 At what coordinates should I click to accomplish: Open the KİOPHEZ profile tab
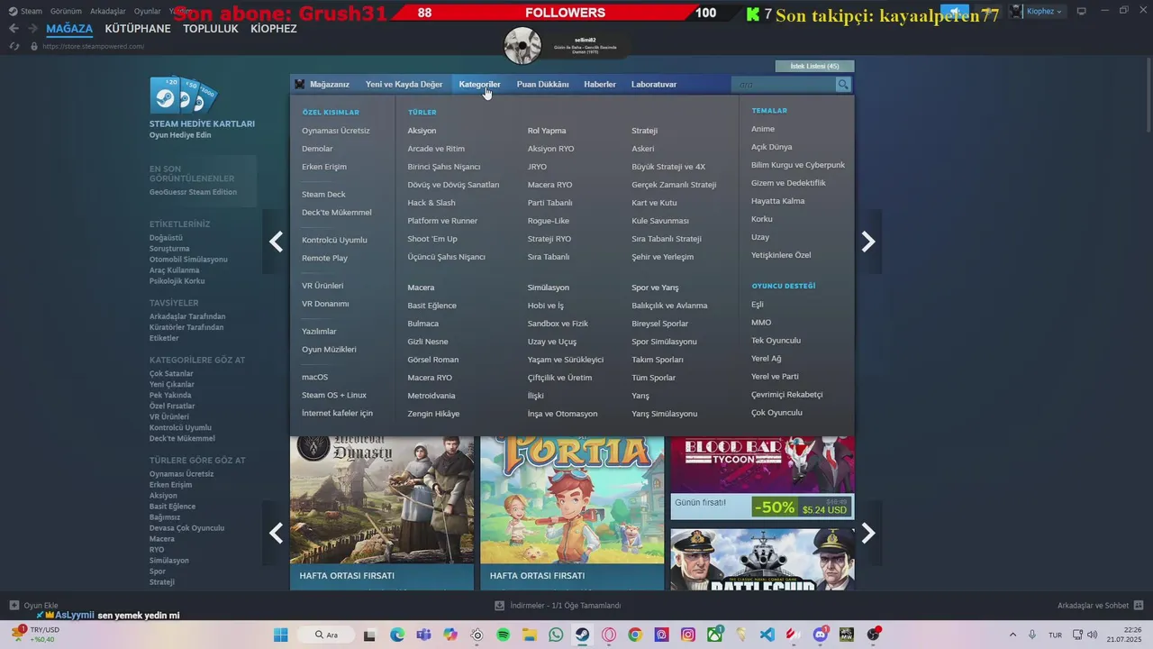pos(274,29)
